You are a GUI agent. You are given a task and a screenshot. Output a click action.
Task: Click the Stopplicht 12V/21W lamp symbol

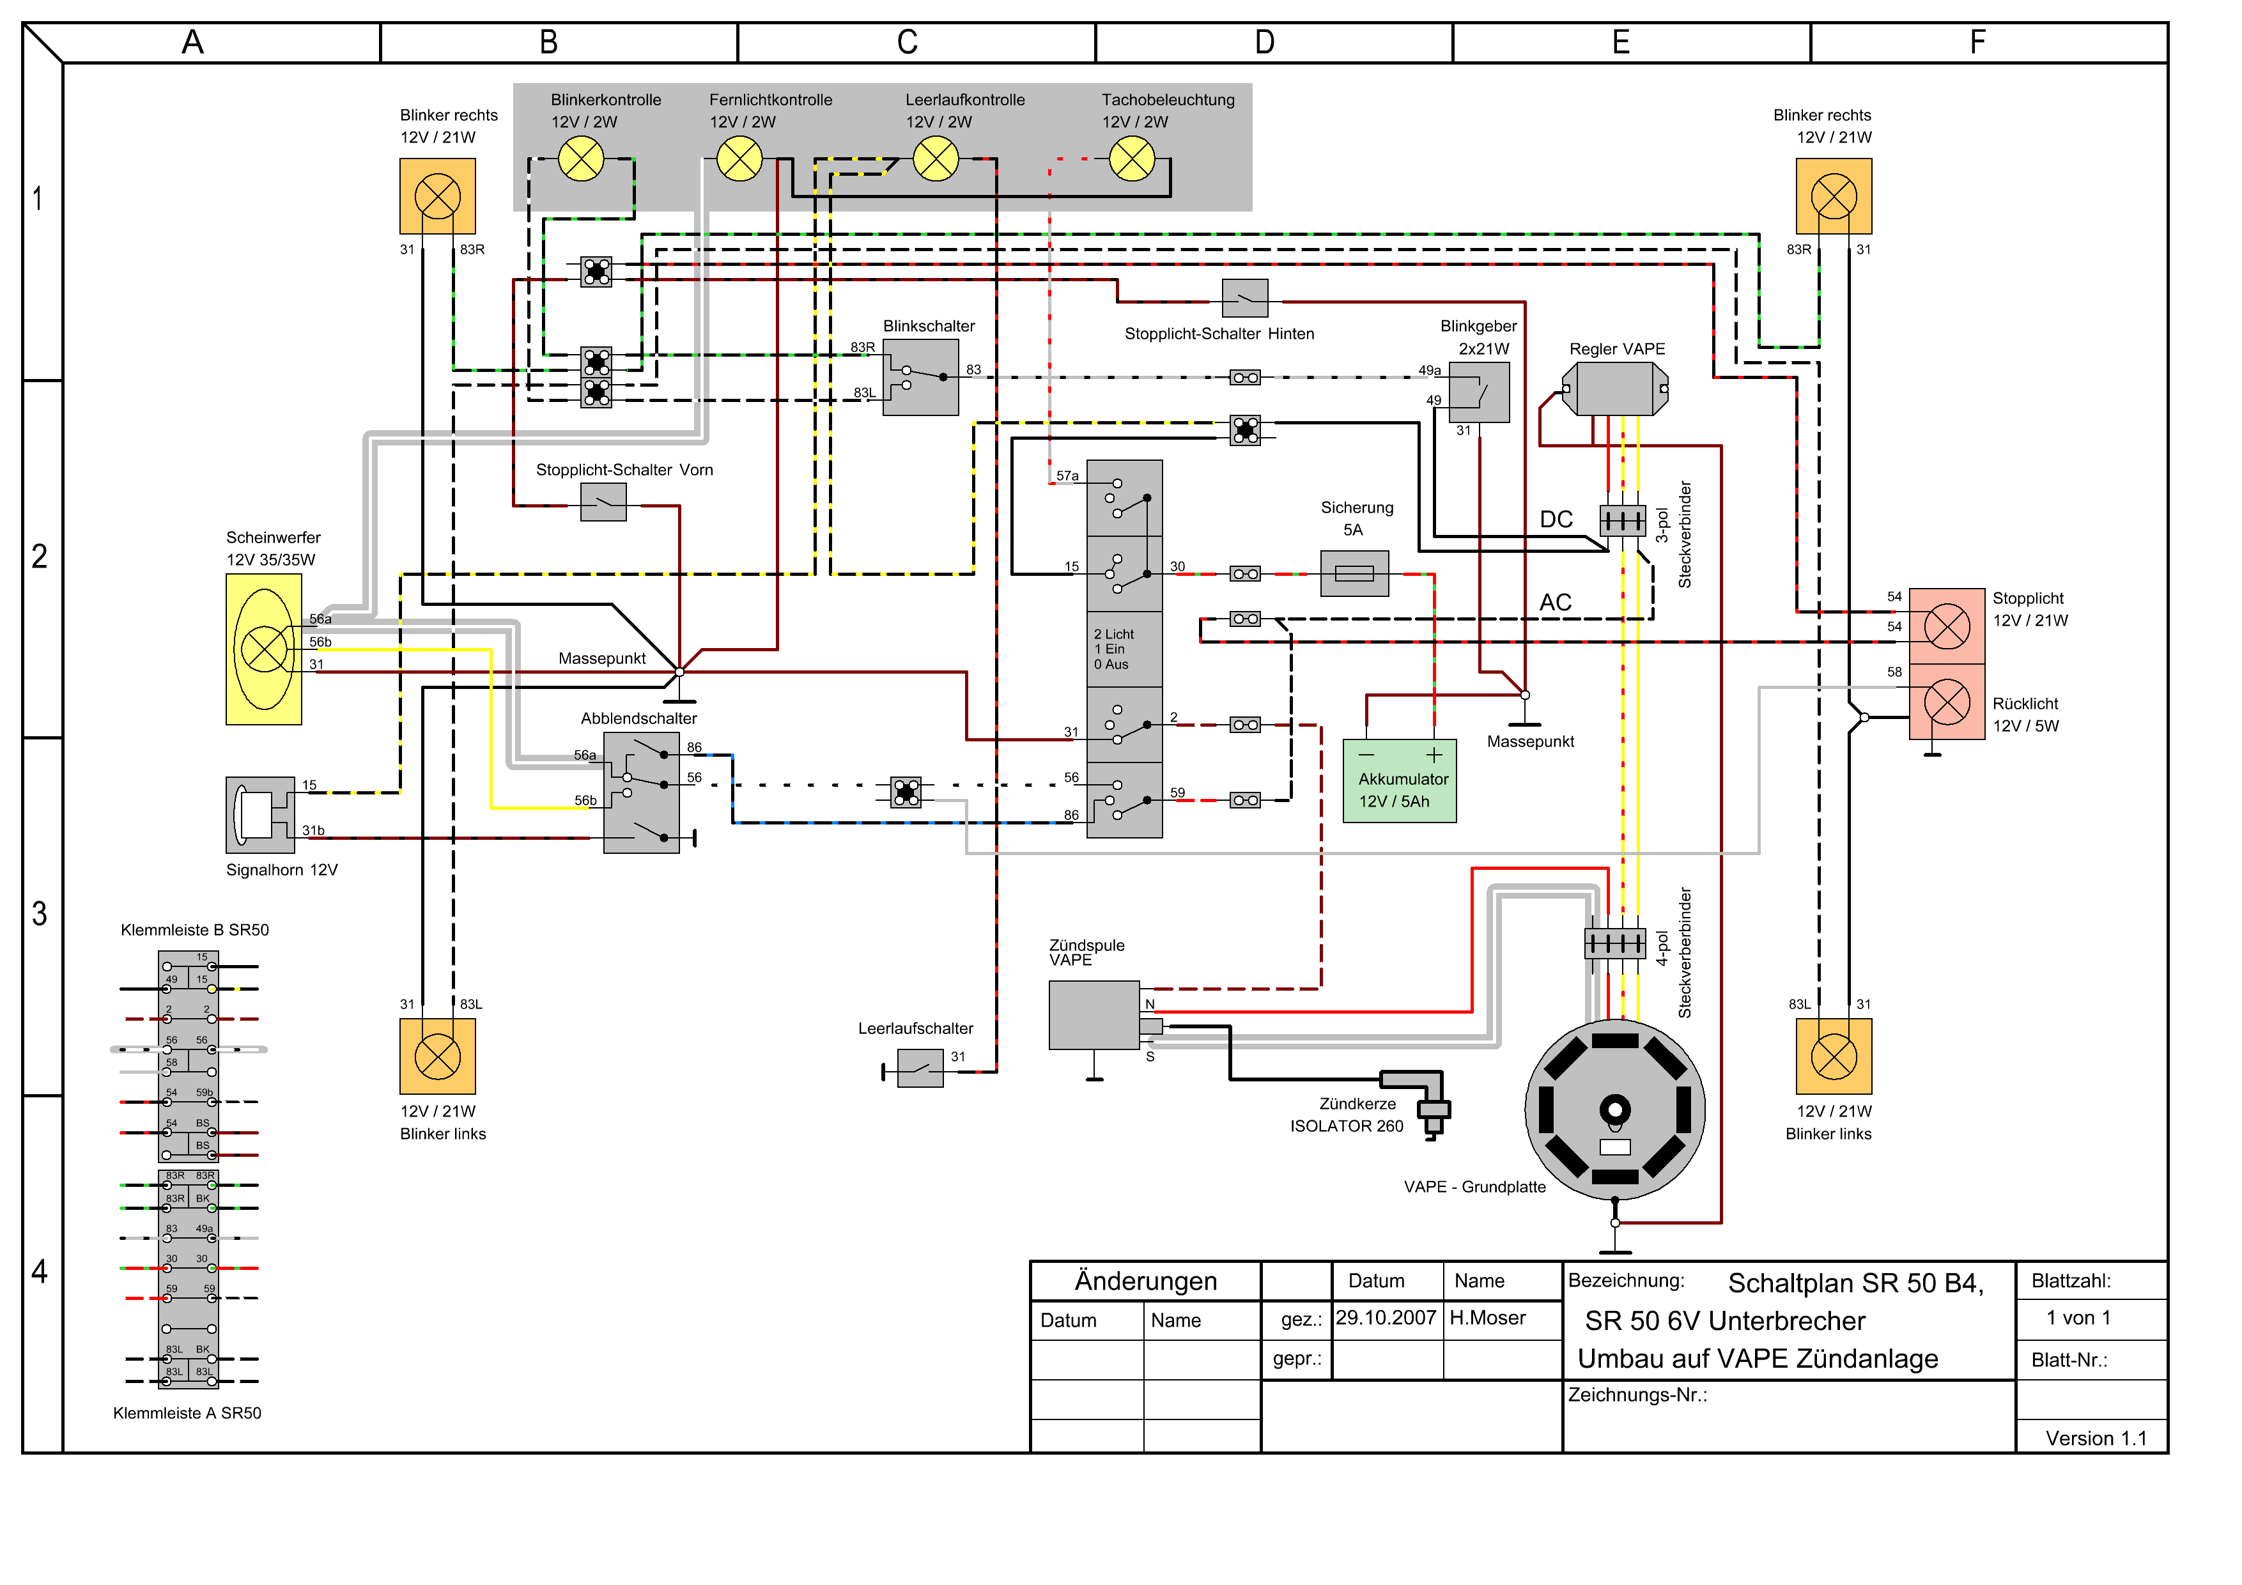click(x=1947, y=626)
